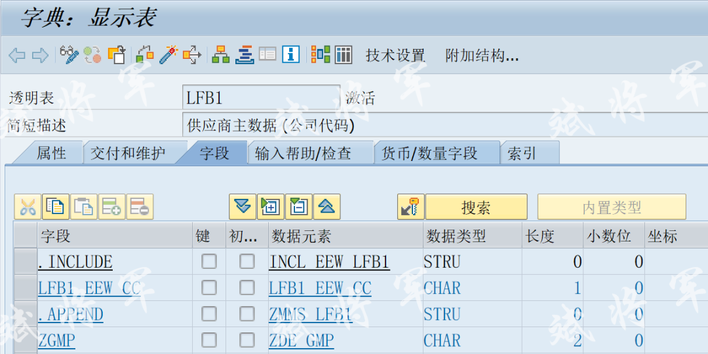Open the graphic relationship icon
The image size is (708, 354).
[321, 55]
